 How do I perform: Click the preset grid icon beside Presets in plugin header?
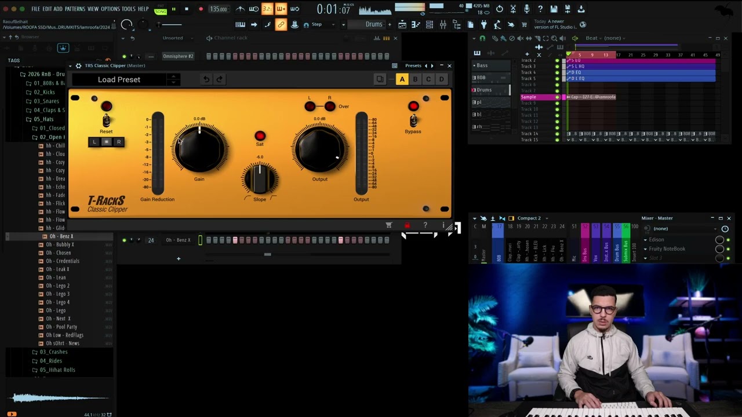click(x=395, y=65)
